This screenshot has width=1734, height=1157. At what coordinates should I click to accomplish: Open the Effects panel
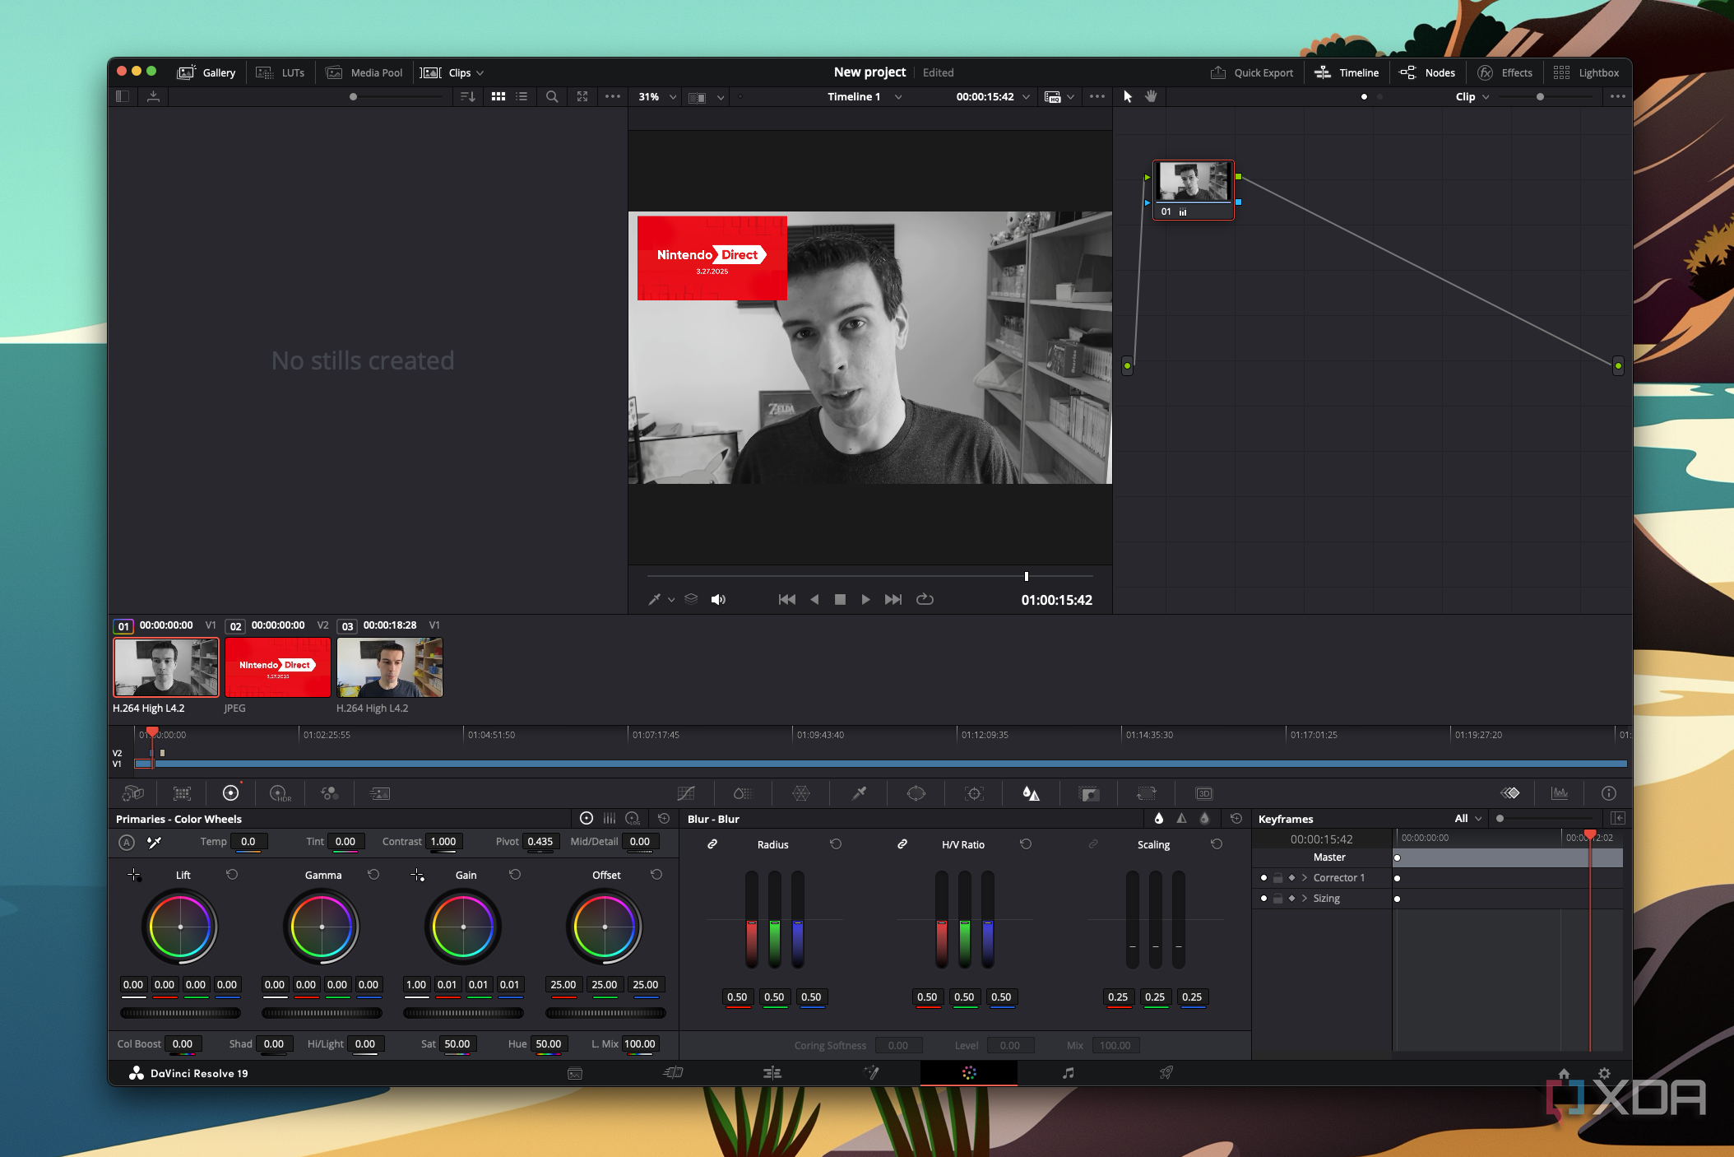(x=1505, y=72)
